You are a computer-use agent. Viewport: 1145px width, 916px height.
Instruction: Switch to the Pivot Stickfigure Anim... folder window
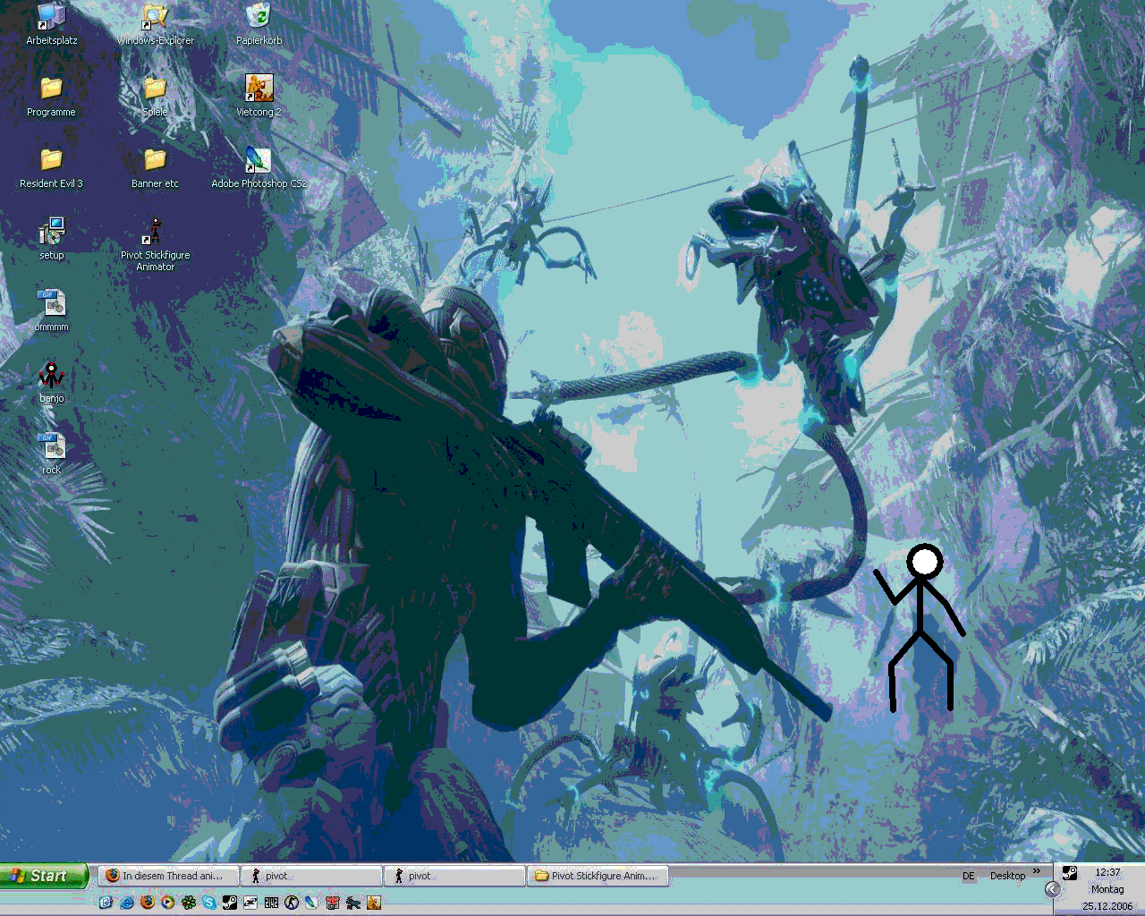click(x=598, y=876)
